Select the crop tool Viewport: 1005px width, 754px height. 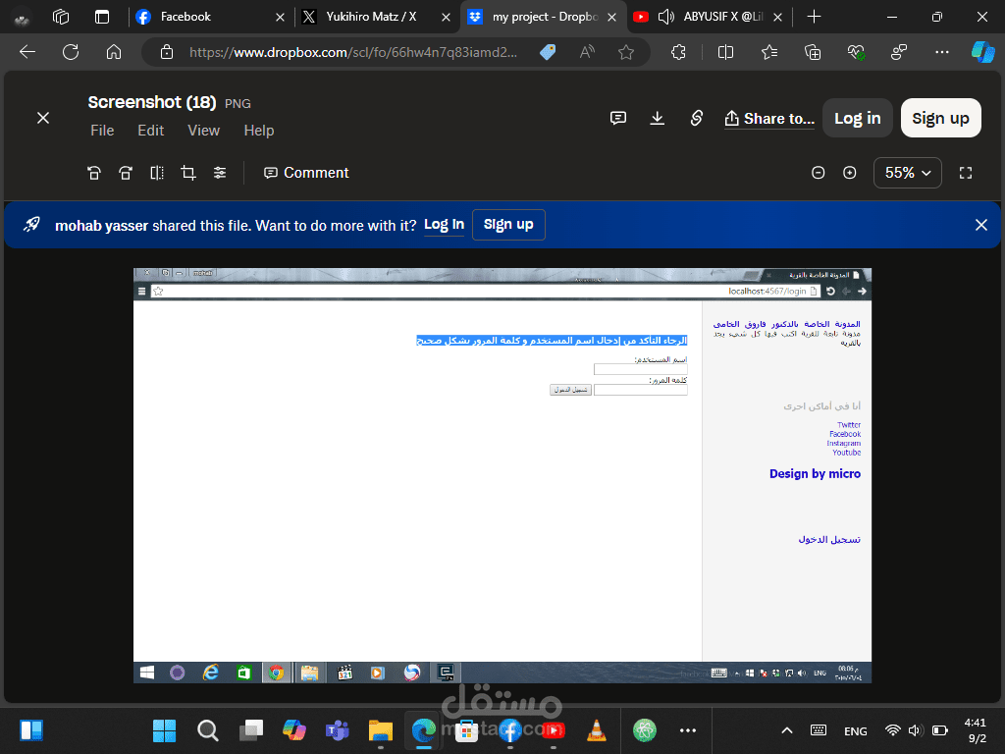(188, 173)
